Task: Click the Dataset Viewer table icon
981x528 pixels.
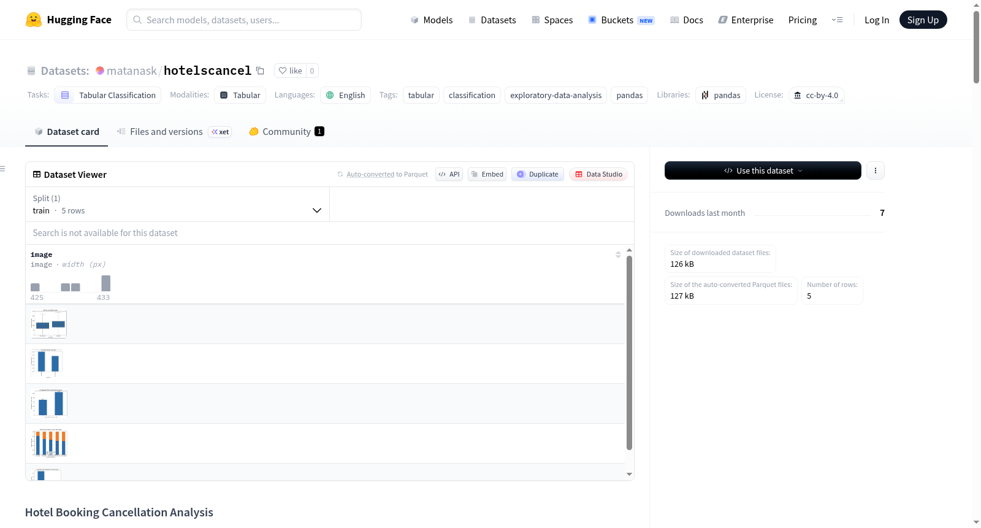Action: click(x=37, y=175)
